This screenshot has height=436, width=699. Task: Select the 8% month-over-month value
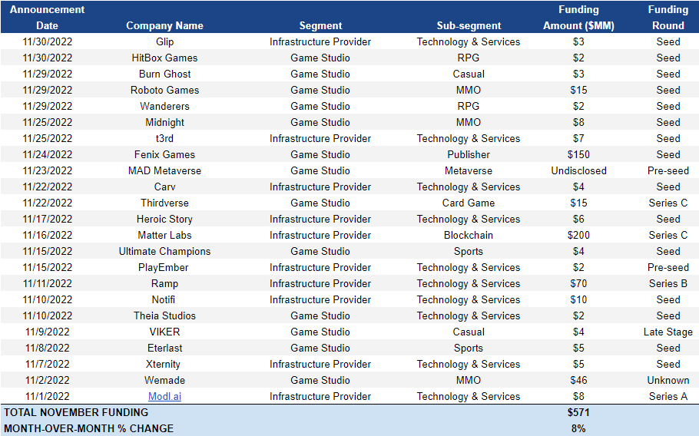pyautogui.click(x=578, y=428)
